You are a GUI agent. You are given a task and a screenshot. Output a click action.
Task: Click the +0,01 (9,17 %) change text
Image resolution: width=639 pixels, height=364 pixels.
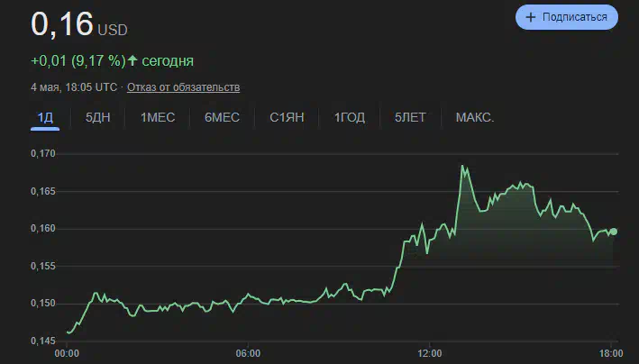pyautogui.click(x=78, y=60)
